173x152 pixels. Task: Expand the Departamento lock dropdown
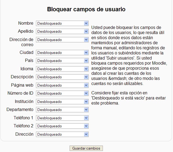click(62, 110)
